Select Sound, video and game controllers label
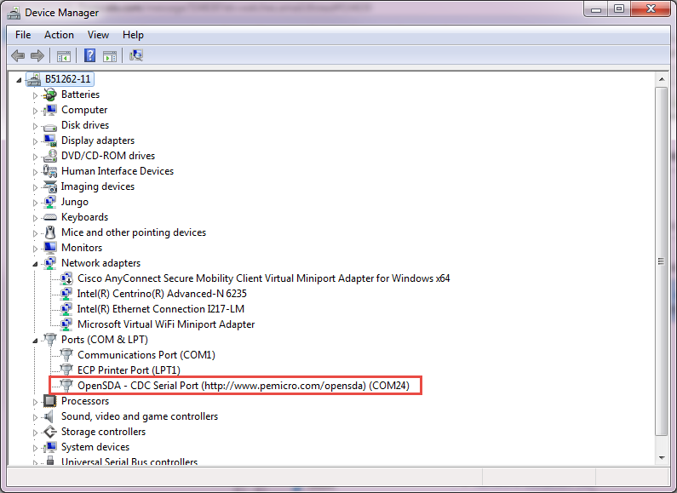 point(140,416)
